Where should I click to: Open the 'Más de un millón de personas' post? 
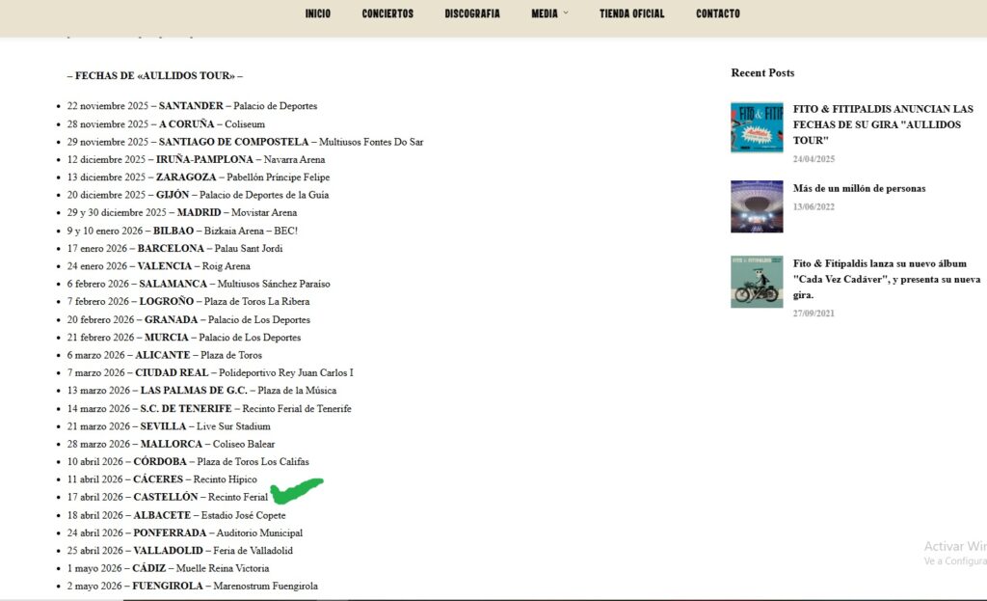(859, 188)
